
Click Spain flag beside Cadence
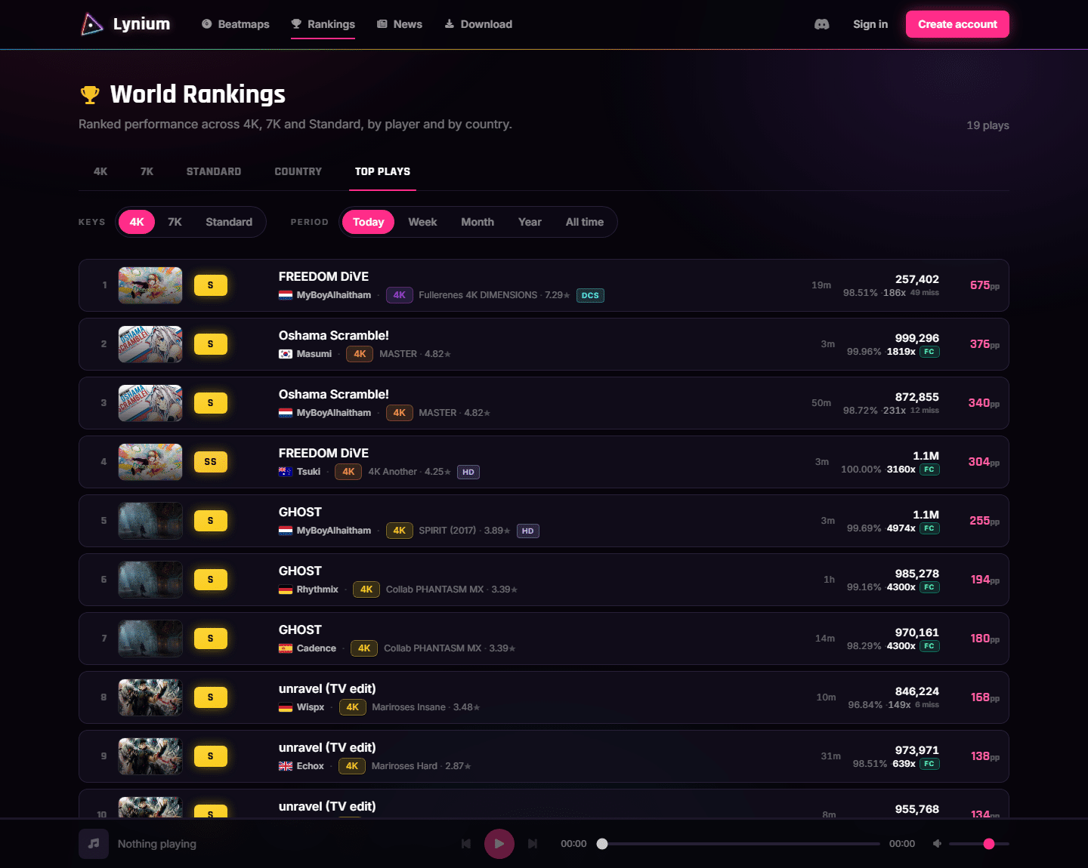click(x=286, y=648)
